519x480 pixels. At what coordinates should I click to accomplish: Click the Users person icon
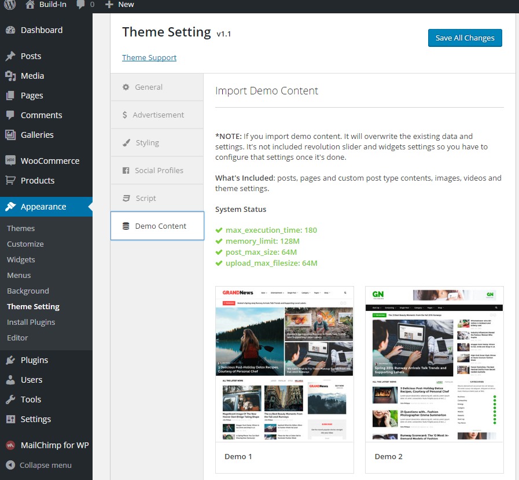pos(10,380)
